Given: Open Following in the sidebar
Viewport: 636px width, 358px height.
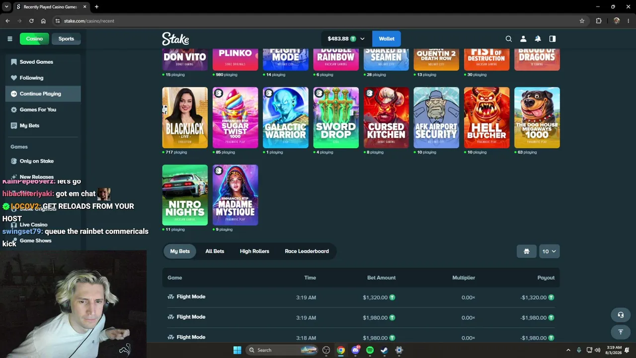Looking at the screenshot, I should coord(43,78).
